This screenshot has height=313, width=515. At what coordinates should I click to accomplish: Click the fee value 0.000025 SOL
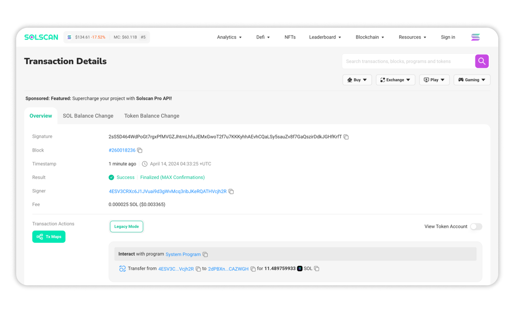coord(137,204)
